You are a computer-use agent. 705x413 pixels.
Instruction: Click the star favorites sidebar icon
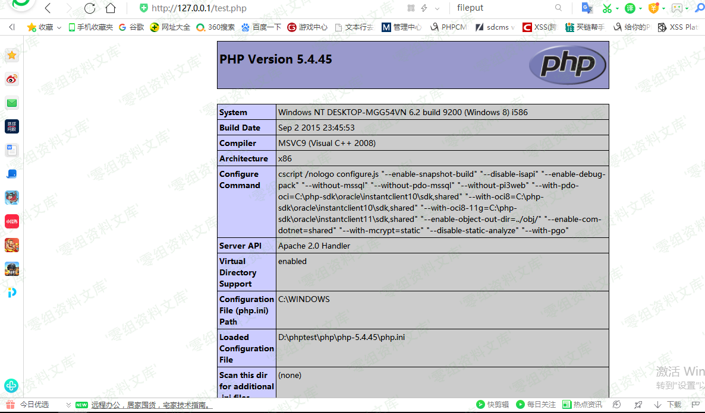click(12, 55)
